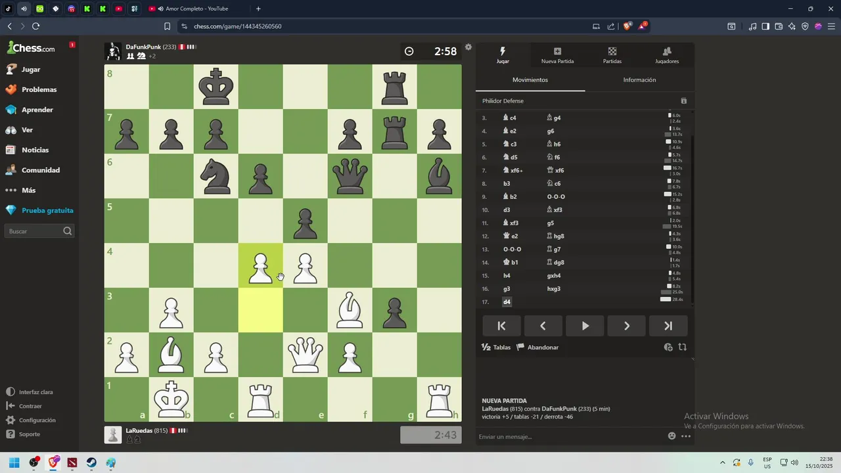Screen dimensions: 841x473
Task: Share this page icon in address bar
Action: tap(611, 26)
